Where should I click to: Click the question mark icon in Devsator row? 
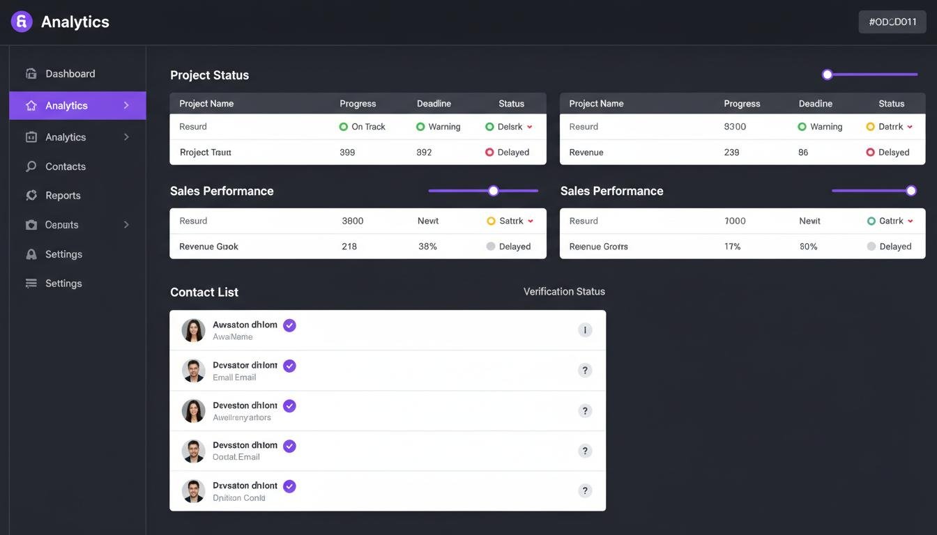(x=586, y=371)
